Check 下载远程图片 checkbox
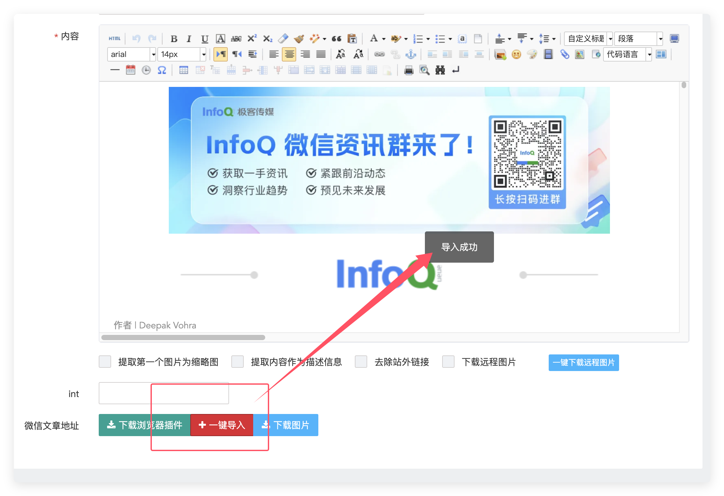 (448, 362)
